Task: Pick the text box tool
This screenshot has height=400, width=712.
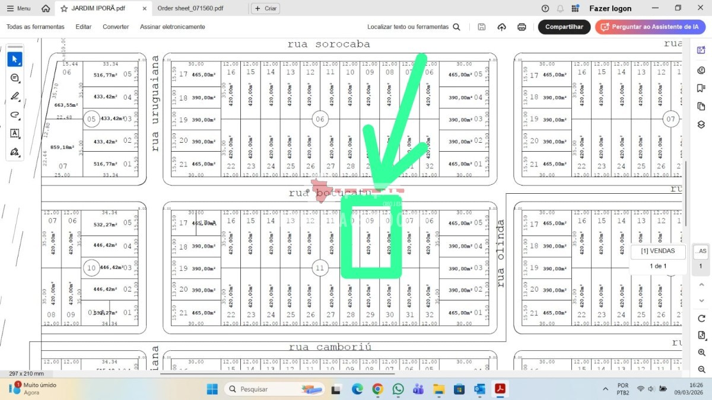Action: pos(15,133)
